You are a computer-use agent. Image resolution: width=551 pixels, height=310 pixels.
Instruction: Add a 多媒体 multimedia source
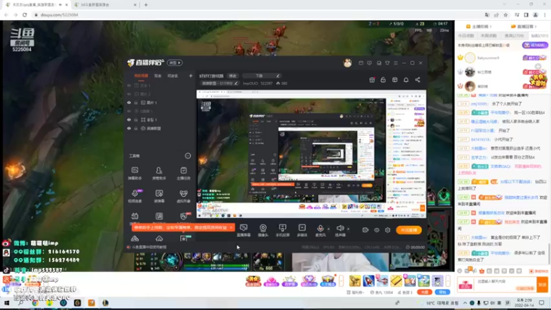(302, 230)
